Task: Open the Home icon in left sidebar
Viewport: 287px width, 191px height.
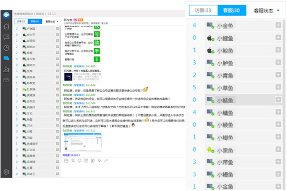Action: pyautogui.click(x=6, y=26)
